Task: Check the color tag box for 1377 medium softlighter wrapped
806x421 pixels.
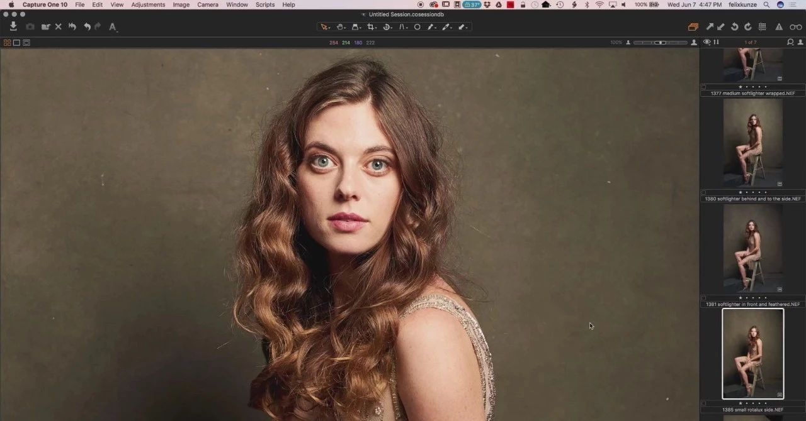Action: [704, 87]
